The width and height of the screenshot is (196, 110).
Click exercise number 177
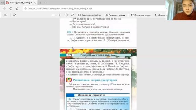pos(70,99)
